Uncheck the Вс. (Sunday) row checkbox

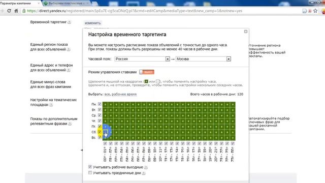[100, 137]
